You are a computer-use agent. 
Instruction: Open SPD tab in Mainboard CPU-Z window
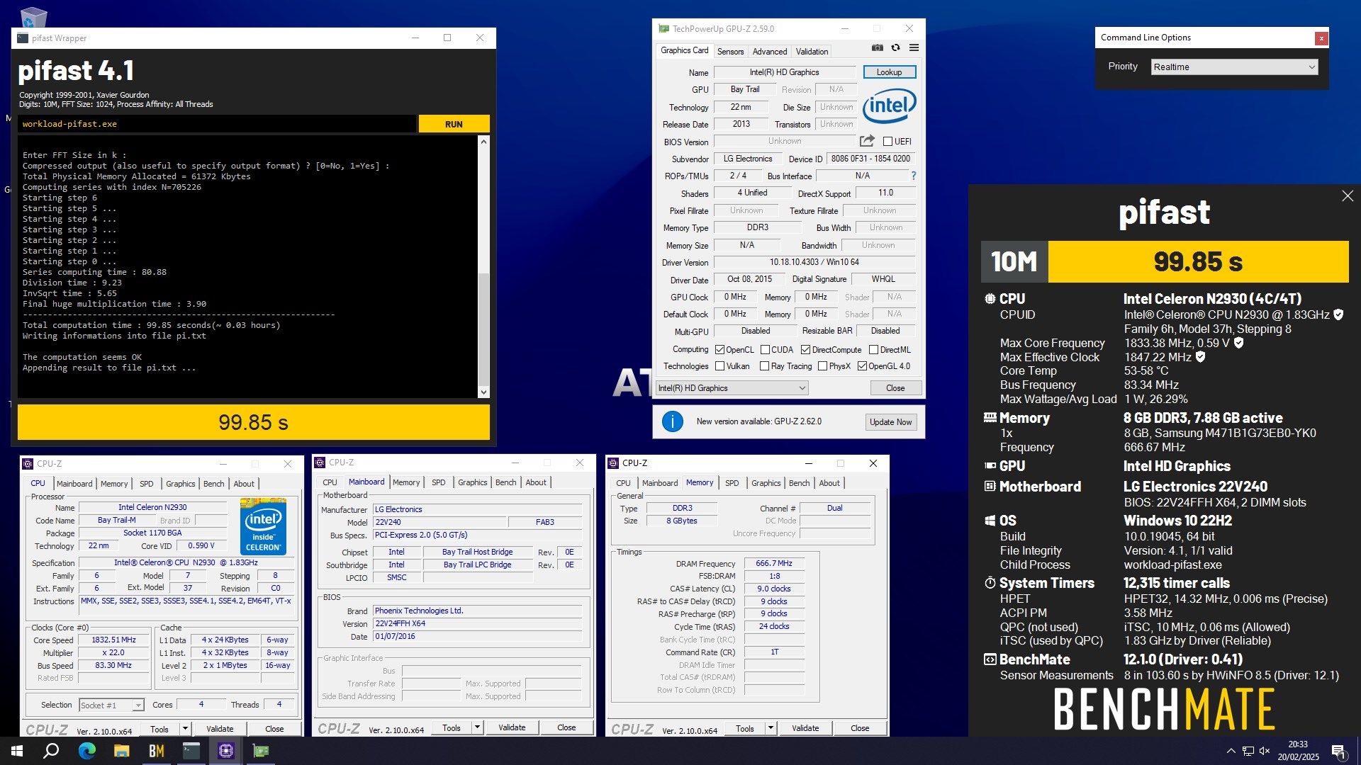439,482
